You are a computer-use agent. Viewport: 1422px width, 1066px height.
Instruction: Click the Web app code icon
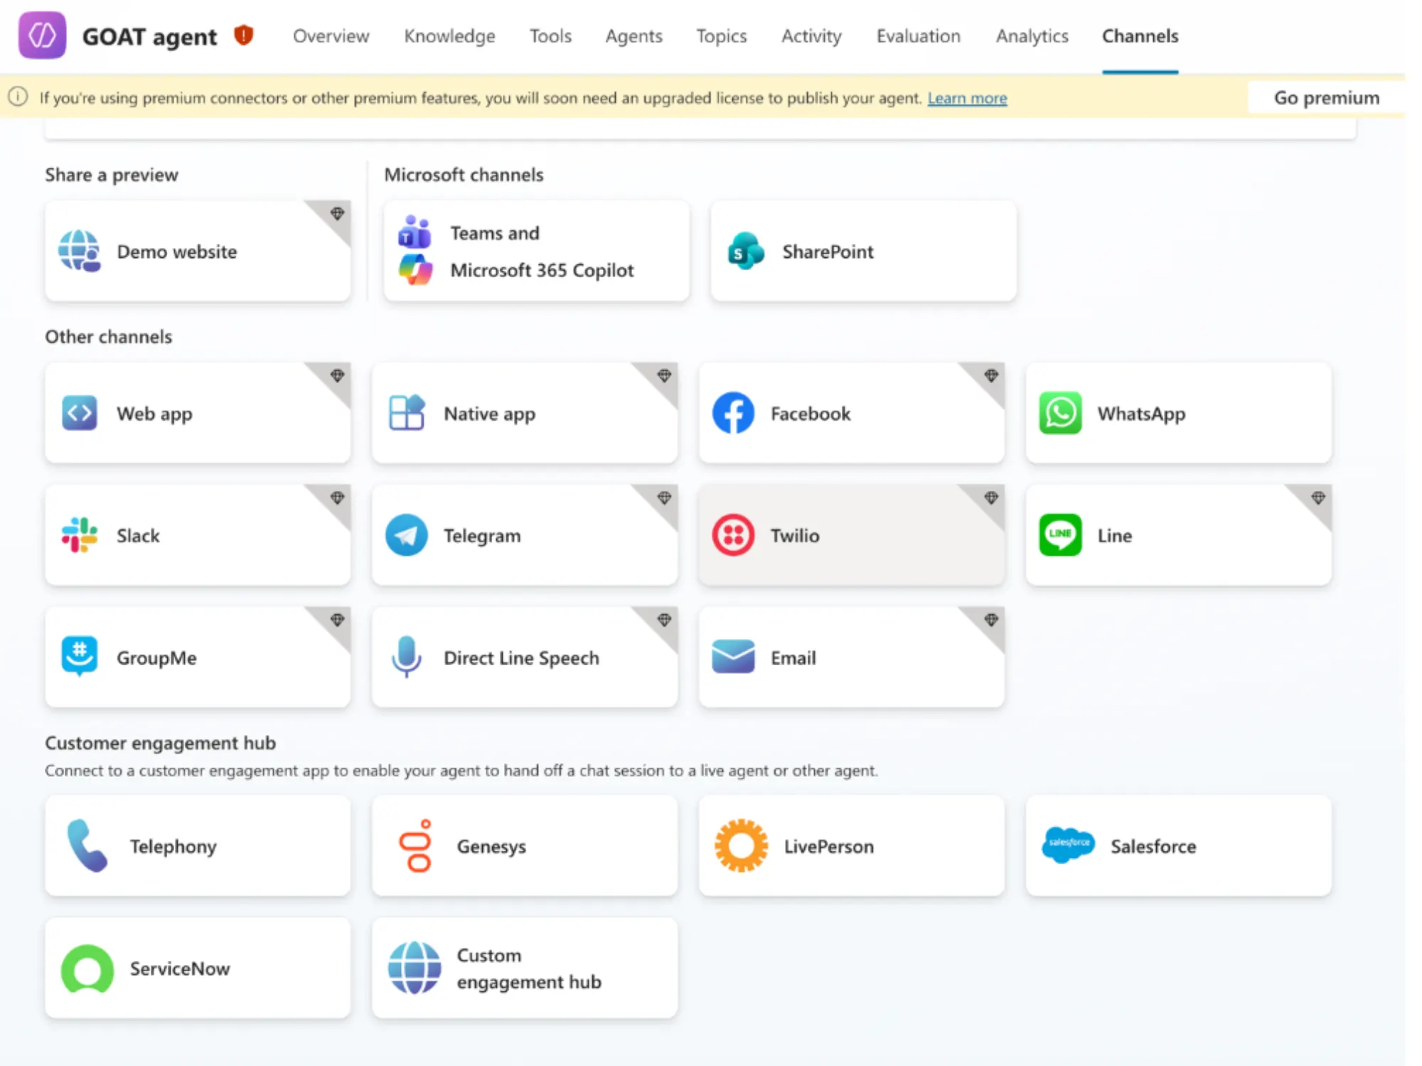coord(79,413)
